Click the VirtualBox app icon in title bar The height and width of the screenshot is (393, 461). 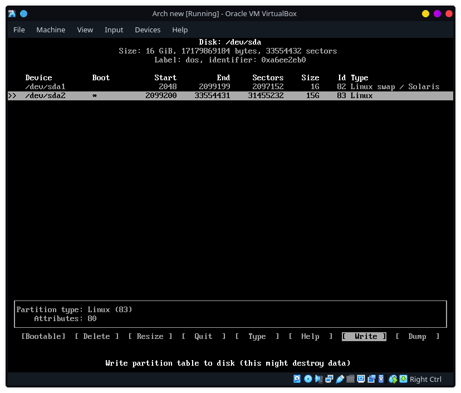pyautogui.click(x=12, y=13)
